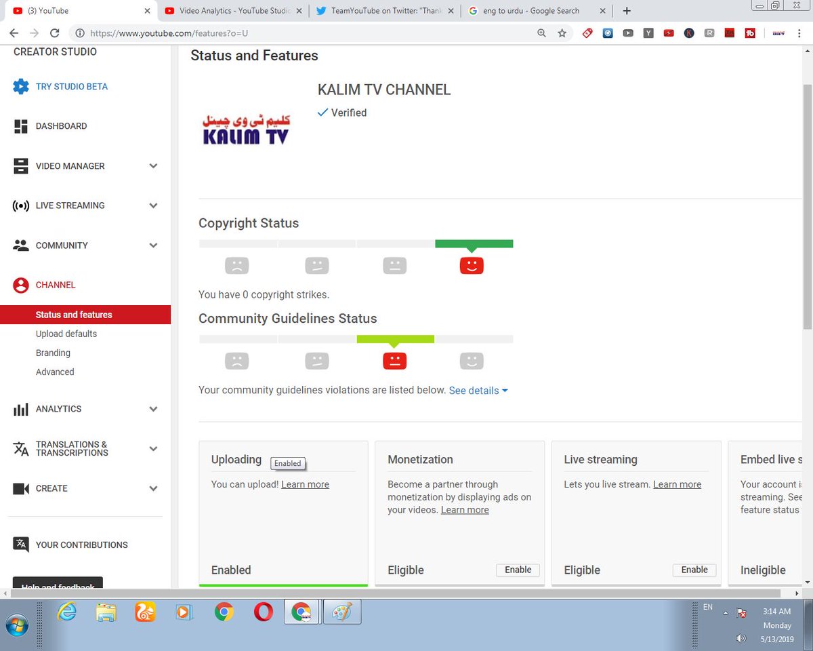Screen dimensions: 813x651
Task: Click the TubeBuddy 'tb' extension icon
Action: pyautogui.click(x=750, y=33)
